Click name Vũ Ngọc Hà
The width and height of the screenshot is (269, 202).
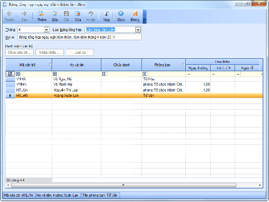click(62, 79)
